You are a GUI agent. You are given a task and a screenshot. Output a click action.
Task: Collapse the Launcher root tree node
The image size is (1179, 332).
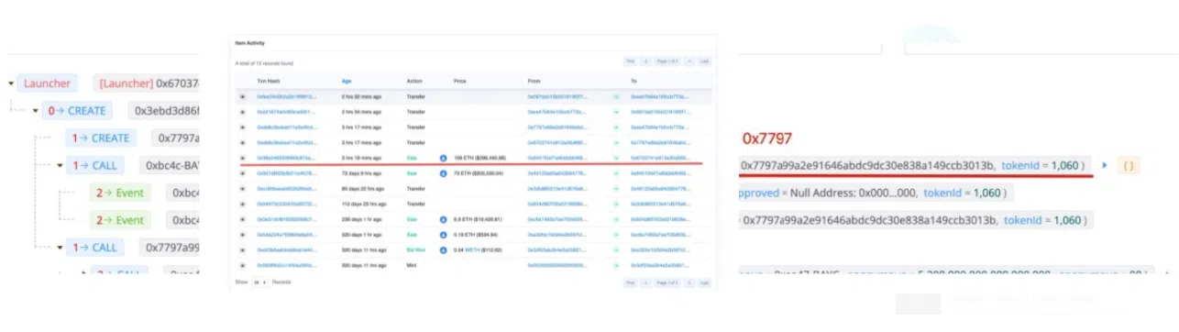(11, 83)
